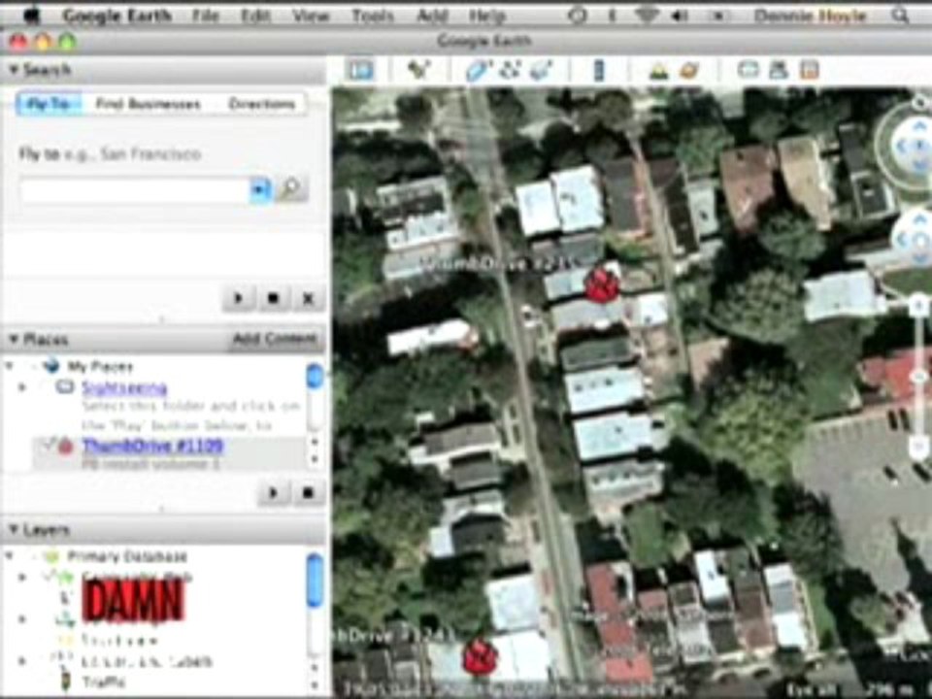This screenshot has height=699, width=932.
Task: Open the Help menu
Action: click(486, 16)
